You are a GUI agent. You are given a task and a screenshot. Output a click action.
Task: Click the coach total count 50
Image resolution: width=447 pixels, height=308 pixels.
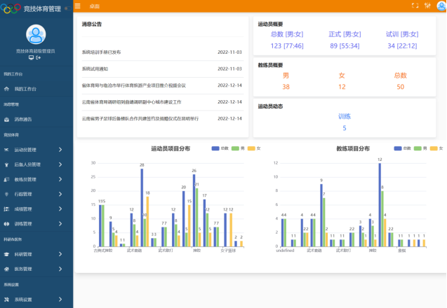coord(400,87)
